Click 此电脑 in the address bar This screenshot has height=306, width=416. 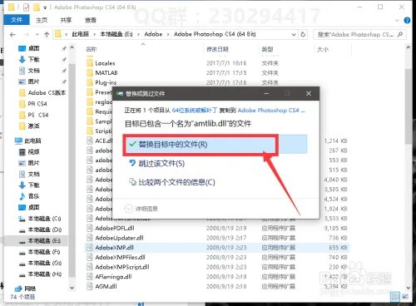click(x=80, y=34)
